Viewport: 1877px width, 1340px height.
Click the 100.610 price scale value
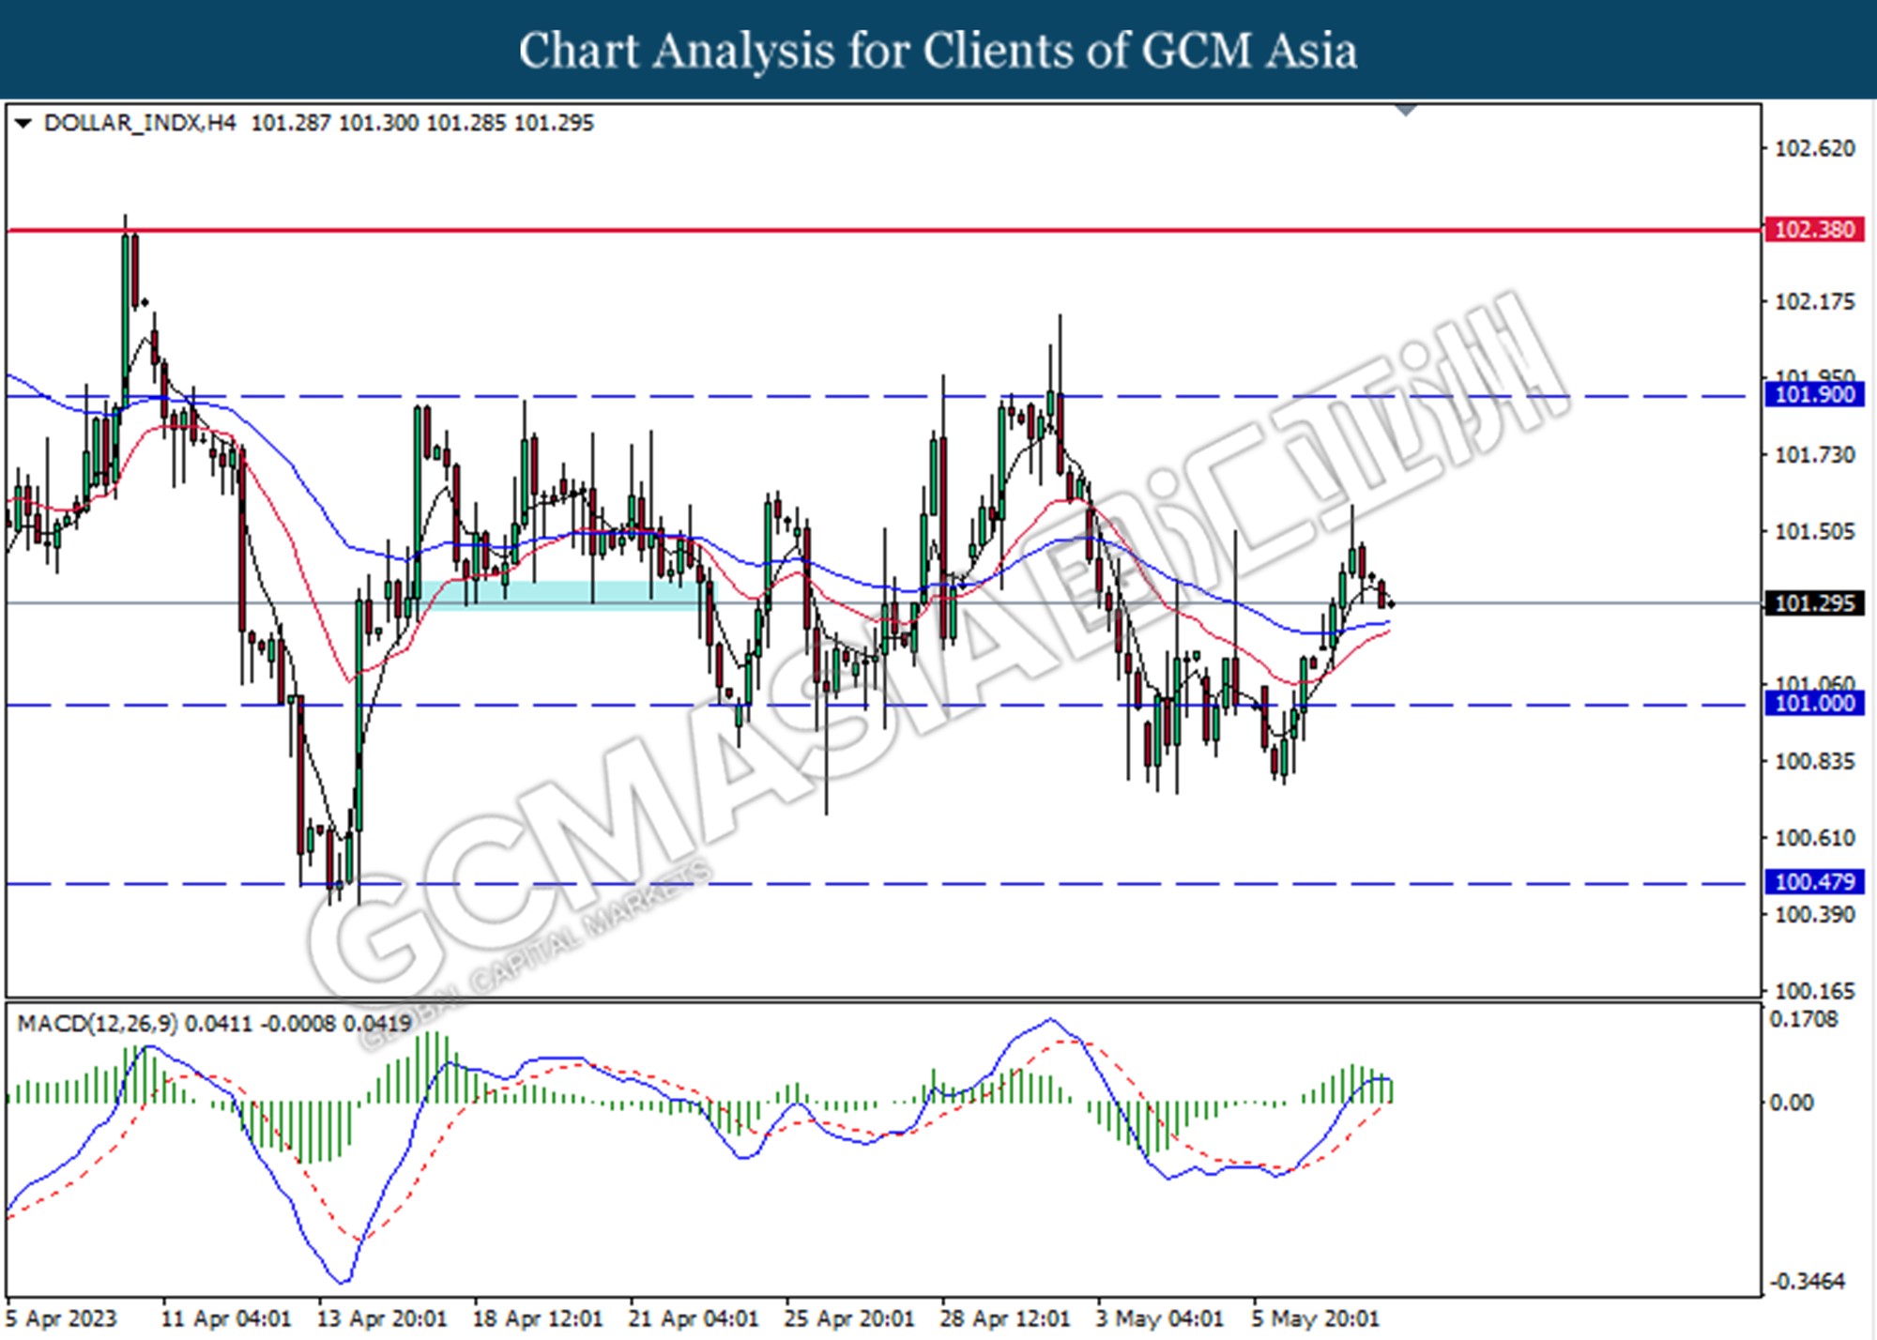1814,838
